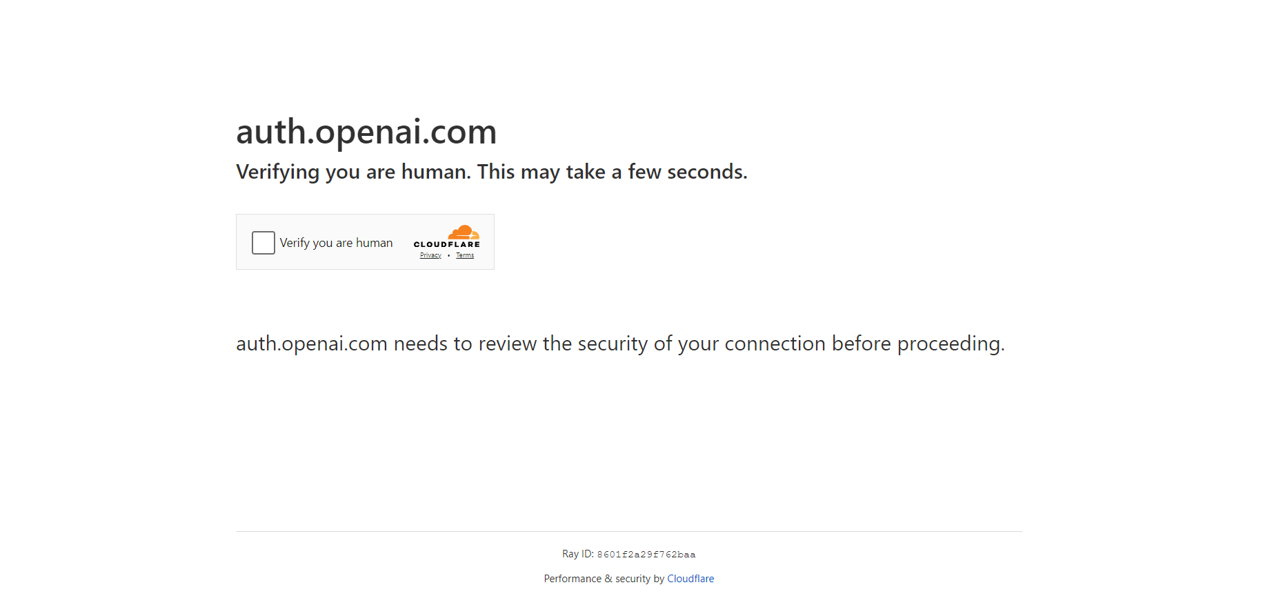The width and height of the screenshot is (1272, 596).
Task: Click the orange Cloudflare cloud icon
Action: (x=464, y=232)
